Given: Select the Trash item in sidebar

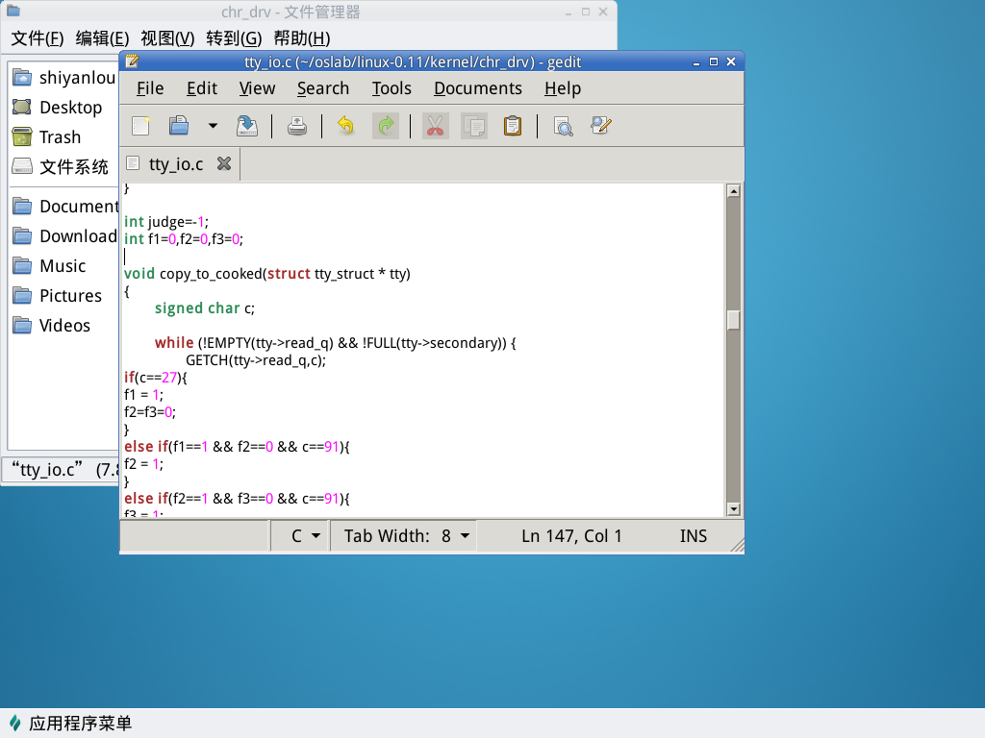Looking at the screenshot, I should (60, 137).
